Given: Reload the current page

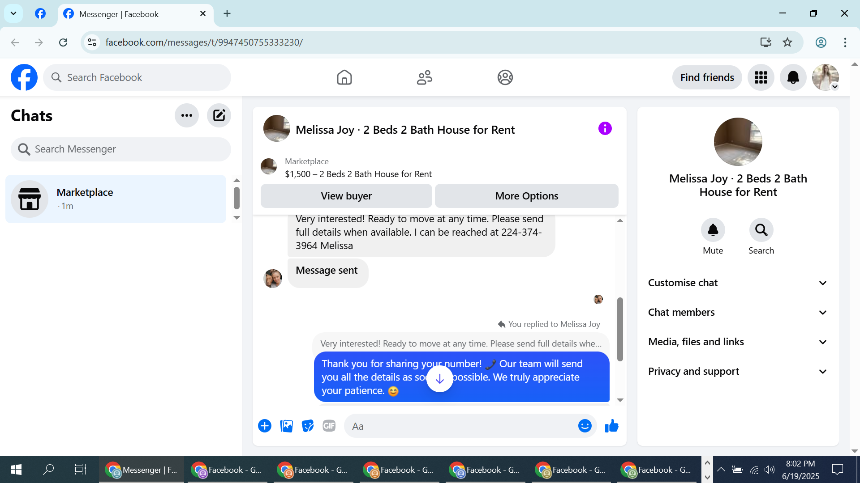Looking at the screenshot, I should pos(63,42).
